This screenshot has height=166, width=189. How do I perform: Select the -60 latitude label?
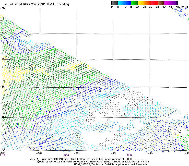(x=2, y=8)
